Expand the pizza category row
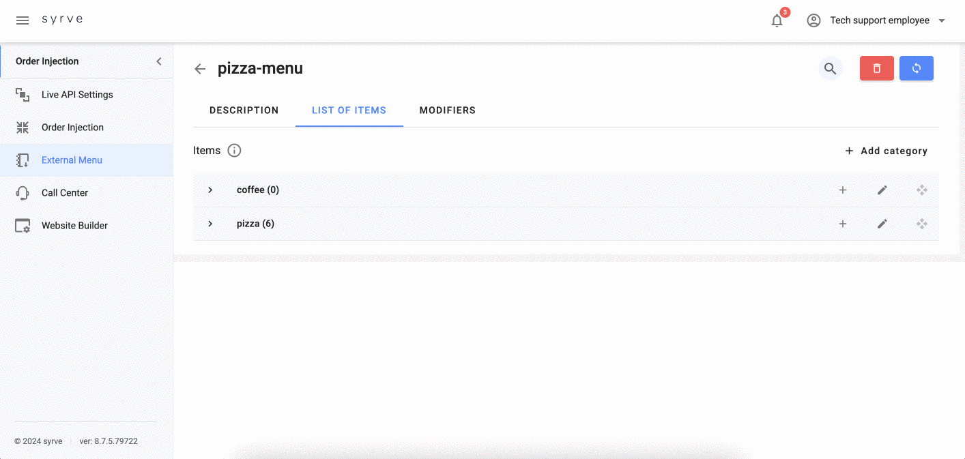Viewport: 965px width, 459px height. click(x=210, y=224)
